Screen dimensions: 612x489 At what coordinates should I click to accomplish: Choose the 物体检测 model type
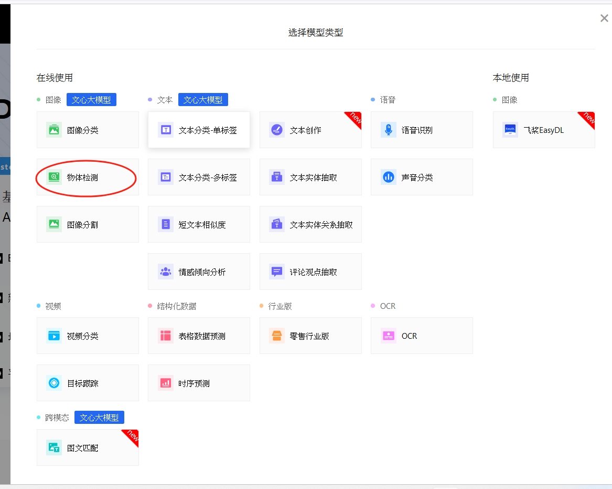point(88,177)
